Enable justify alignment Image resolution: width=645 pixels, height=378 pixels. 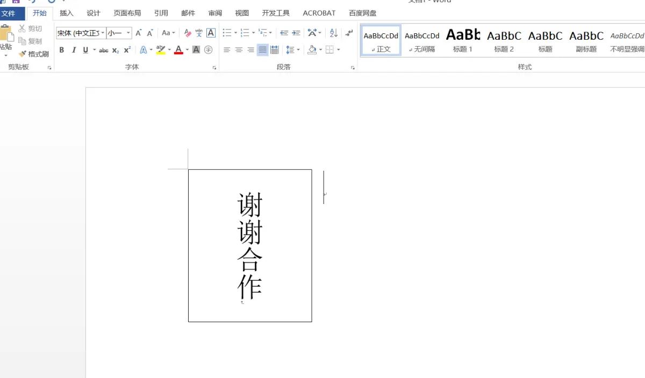coord(263,50)
